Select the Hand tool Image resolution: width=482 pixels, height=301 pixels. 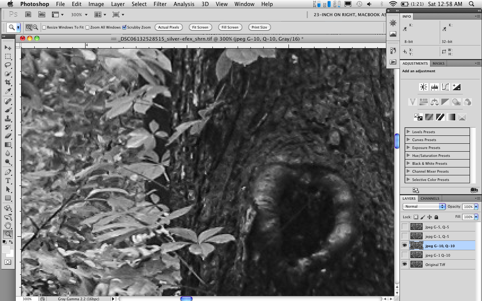point(8,225)
